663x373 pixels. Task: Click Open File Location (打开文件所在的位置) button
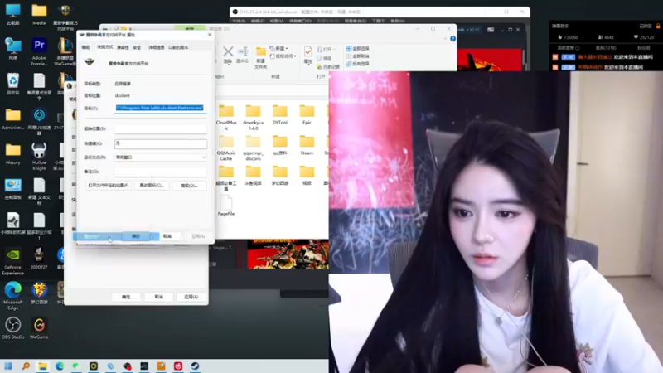[x=109, y=186]
